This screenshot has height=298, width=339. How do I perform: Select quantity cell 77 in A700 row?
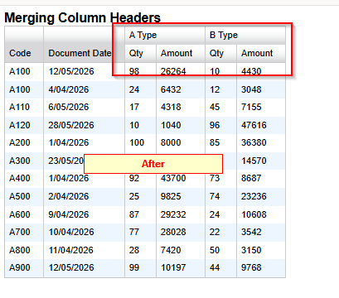click(x=141, y=232)
